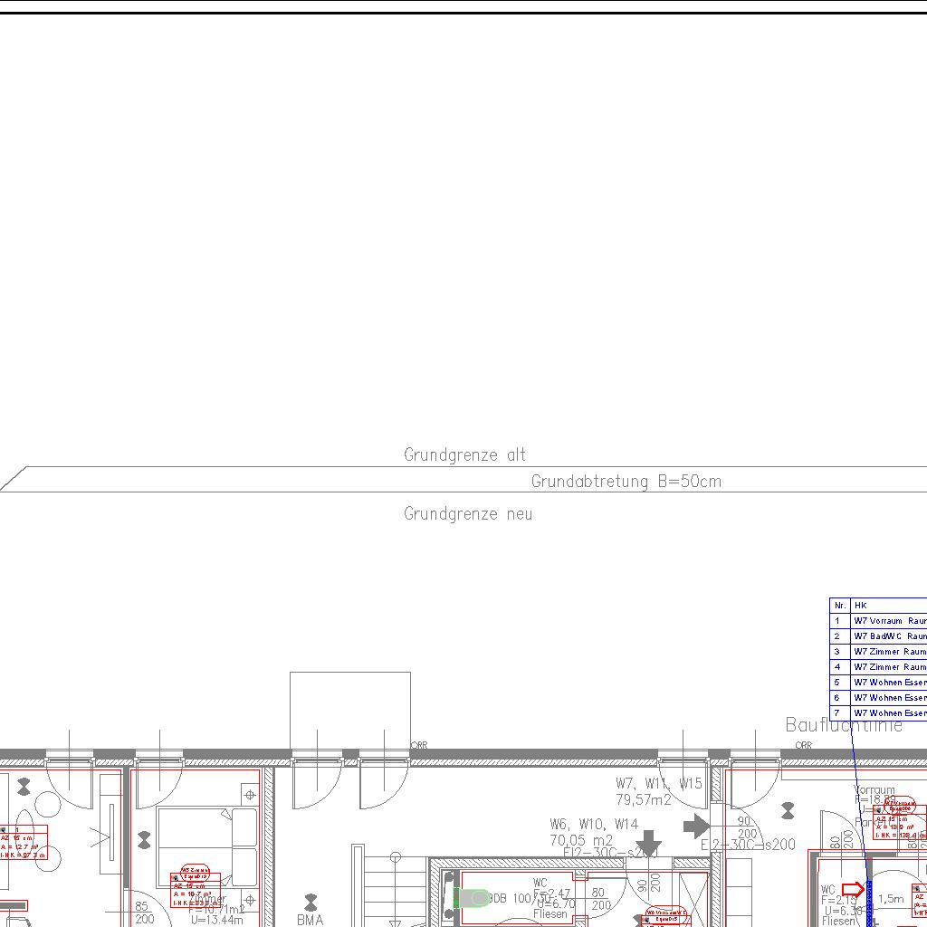Screen dimensions: 927x927
Task: Select the upper nightstand crosshair symbol
Action: (x=248, y=795)
